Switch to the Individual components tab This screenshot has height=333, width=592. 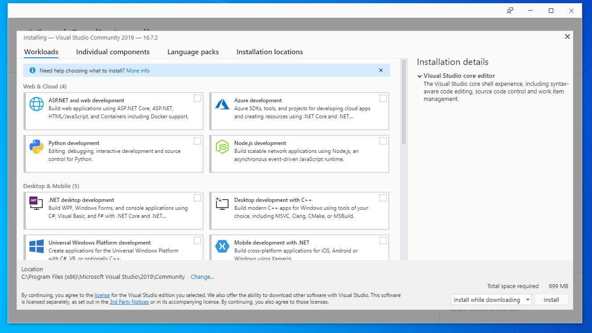[113, 52]
